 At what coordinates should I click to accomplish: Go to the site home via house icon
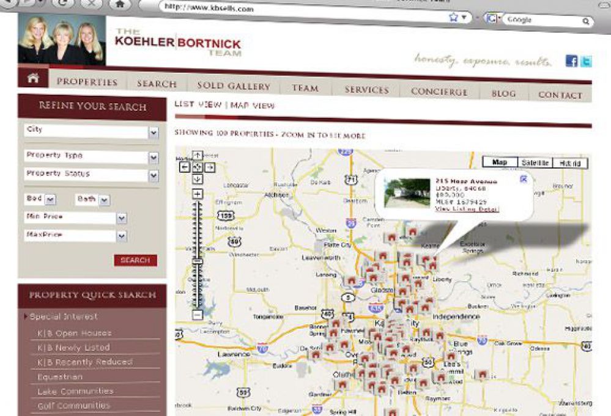pos(33,78)
